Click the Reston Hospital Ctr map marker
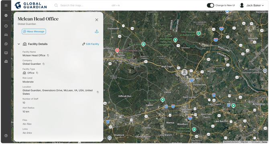Image resolution: width=269 pixels, height=144 pixels. tap(117, 50)
